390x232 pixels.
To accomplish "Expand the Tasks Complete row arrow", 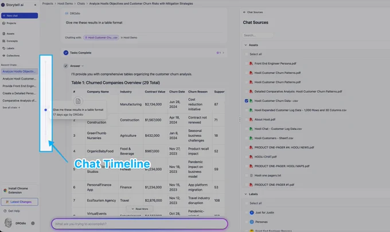I will 223,53.
